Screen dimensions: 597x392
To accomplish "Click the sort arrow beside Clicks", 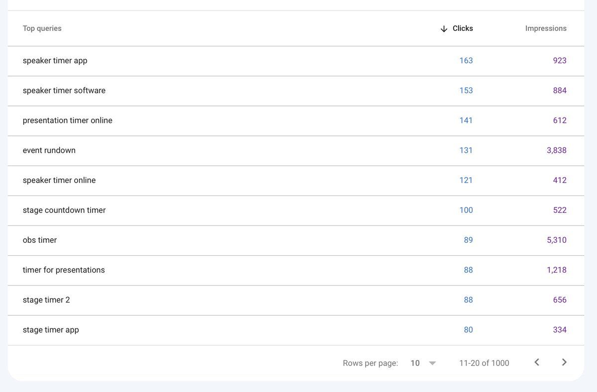I will (444, 29).
